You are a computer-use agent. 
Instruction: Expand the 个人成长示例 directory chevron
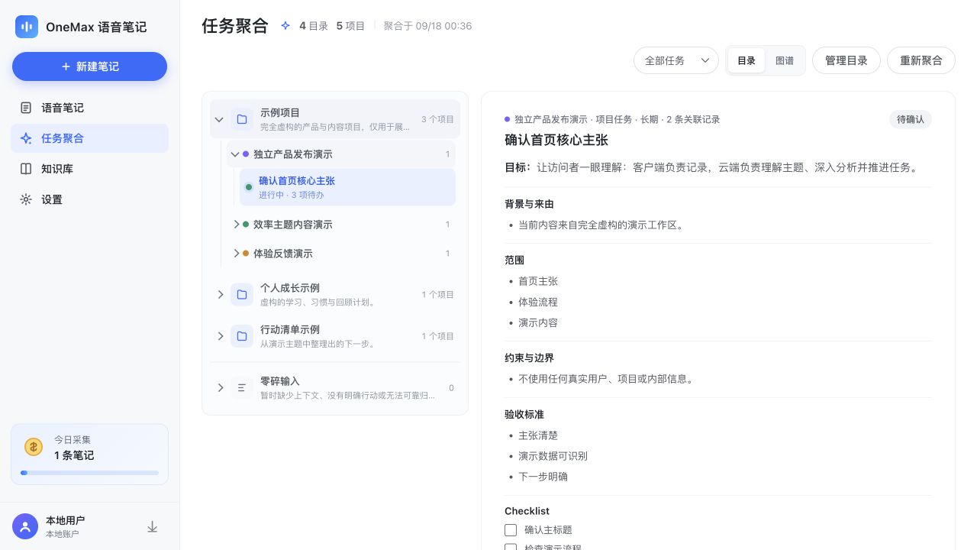(x=220, y=294)
